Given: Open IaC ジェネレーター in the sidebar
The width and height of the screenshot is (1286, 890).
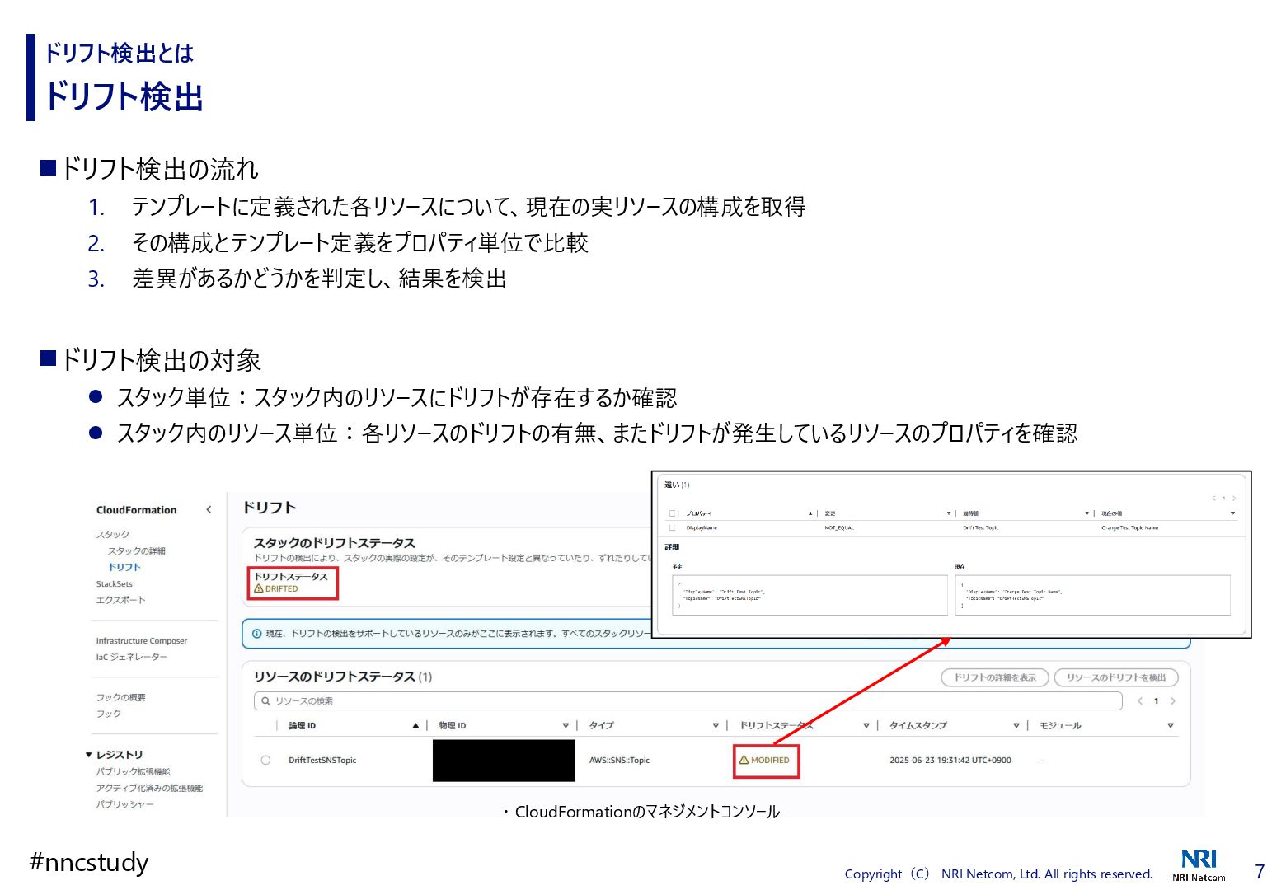Looking at the screenshot, I should coord(132,658).
